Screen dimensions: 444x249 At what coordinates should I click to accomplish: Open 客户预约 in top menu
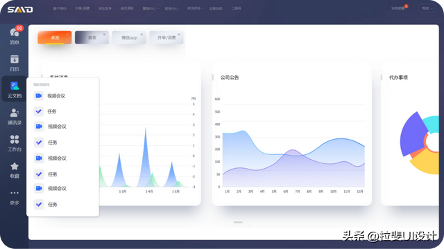[x=60, y=8]
